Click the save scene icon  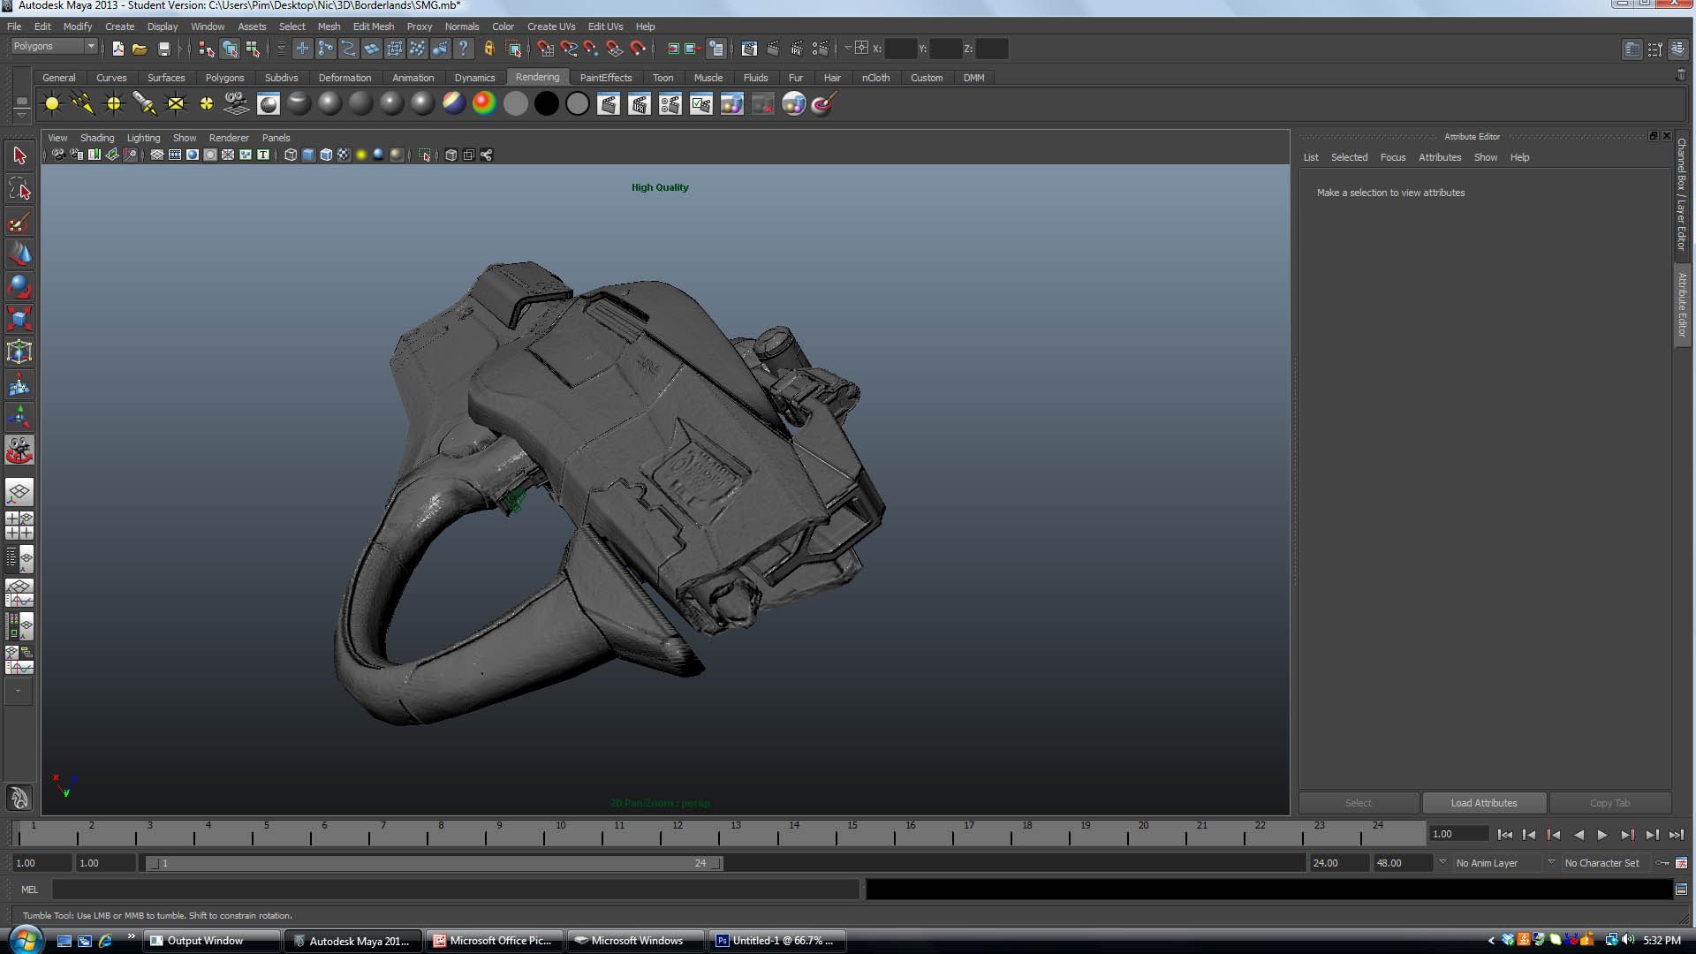[163, 49]
